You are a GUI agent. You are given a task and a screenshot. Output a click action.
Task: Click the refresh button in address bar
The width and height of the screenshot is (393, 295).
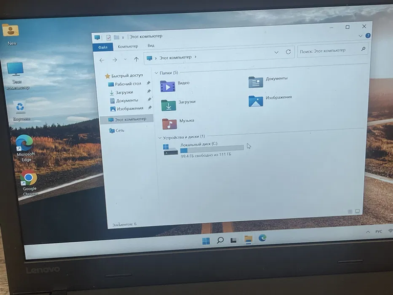tap(288, 52)
